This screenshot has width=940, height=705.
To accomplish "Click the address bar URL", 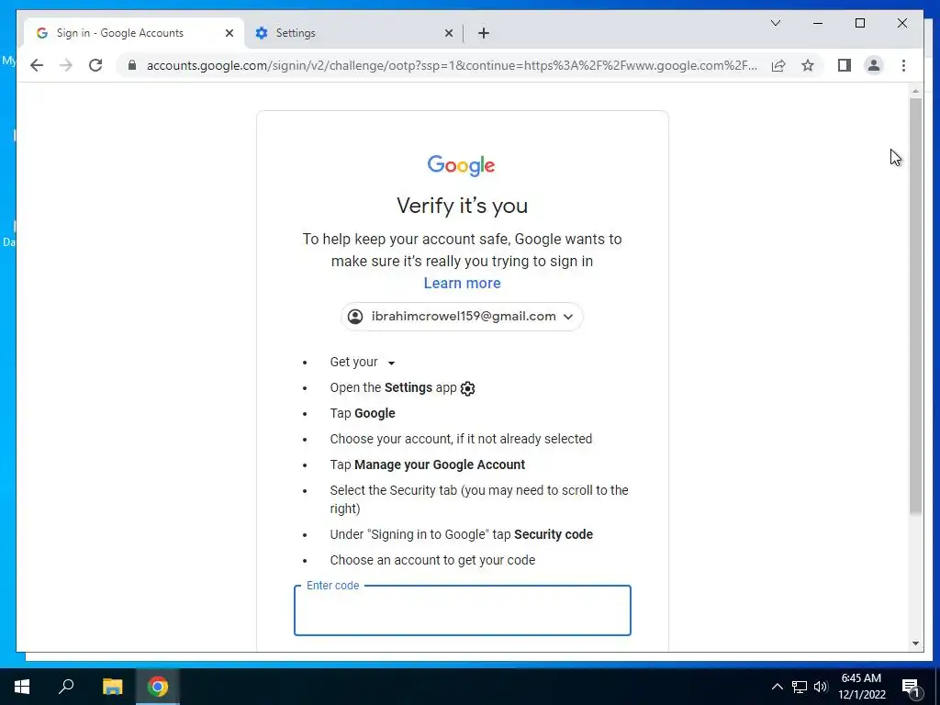I will click(452, 65).
